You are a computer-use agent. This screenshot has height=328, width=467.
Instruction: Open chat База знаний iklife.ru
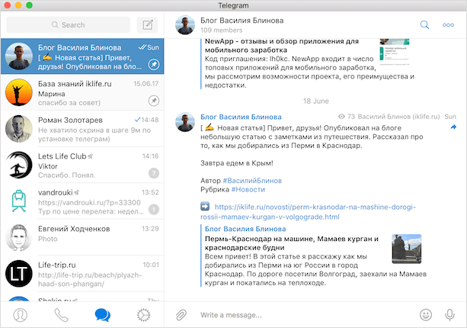pos(82,92)
